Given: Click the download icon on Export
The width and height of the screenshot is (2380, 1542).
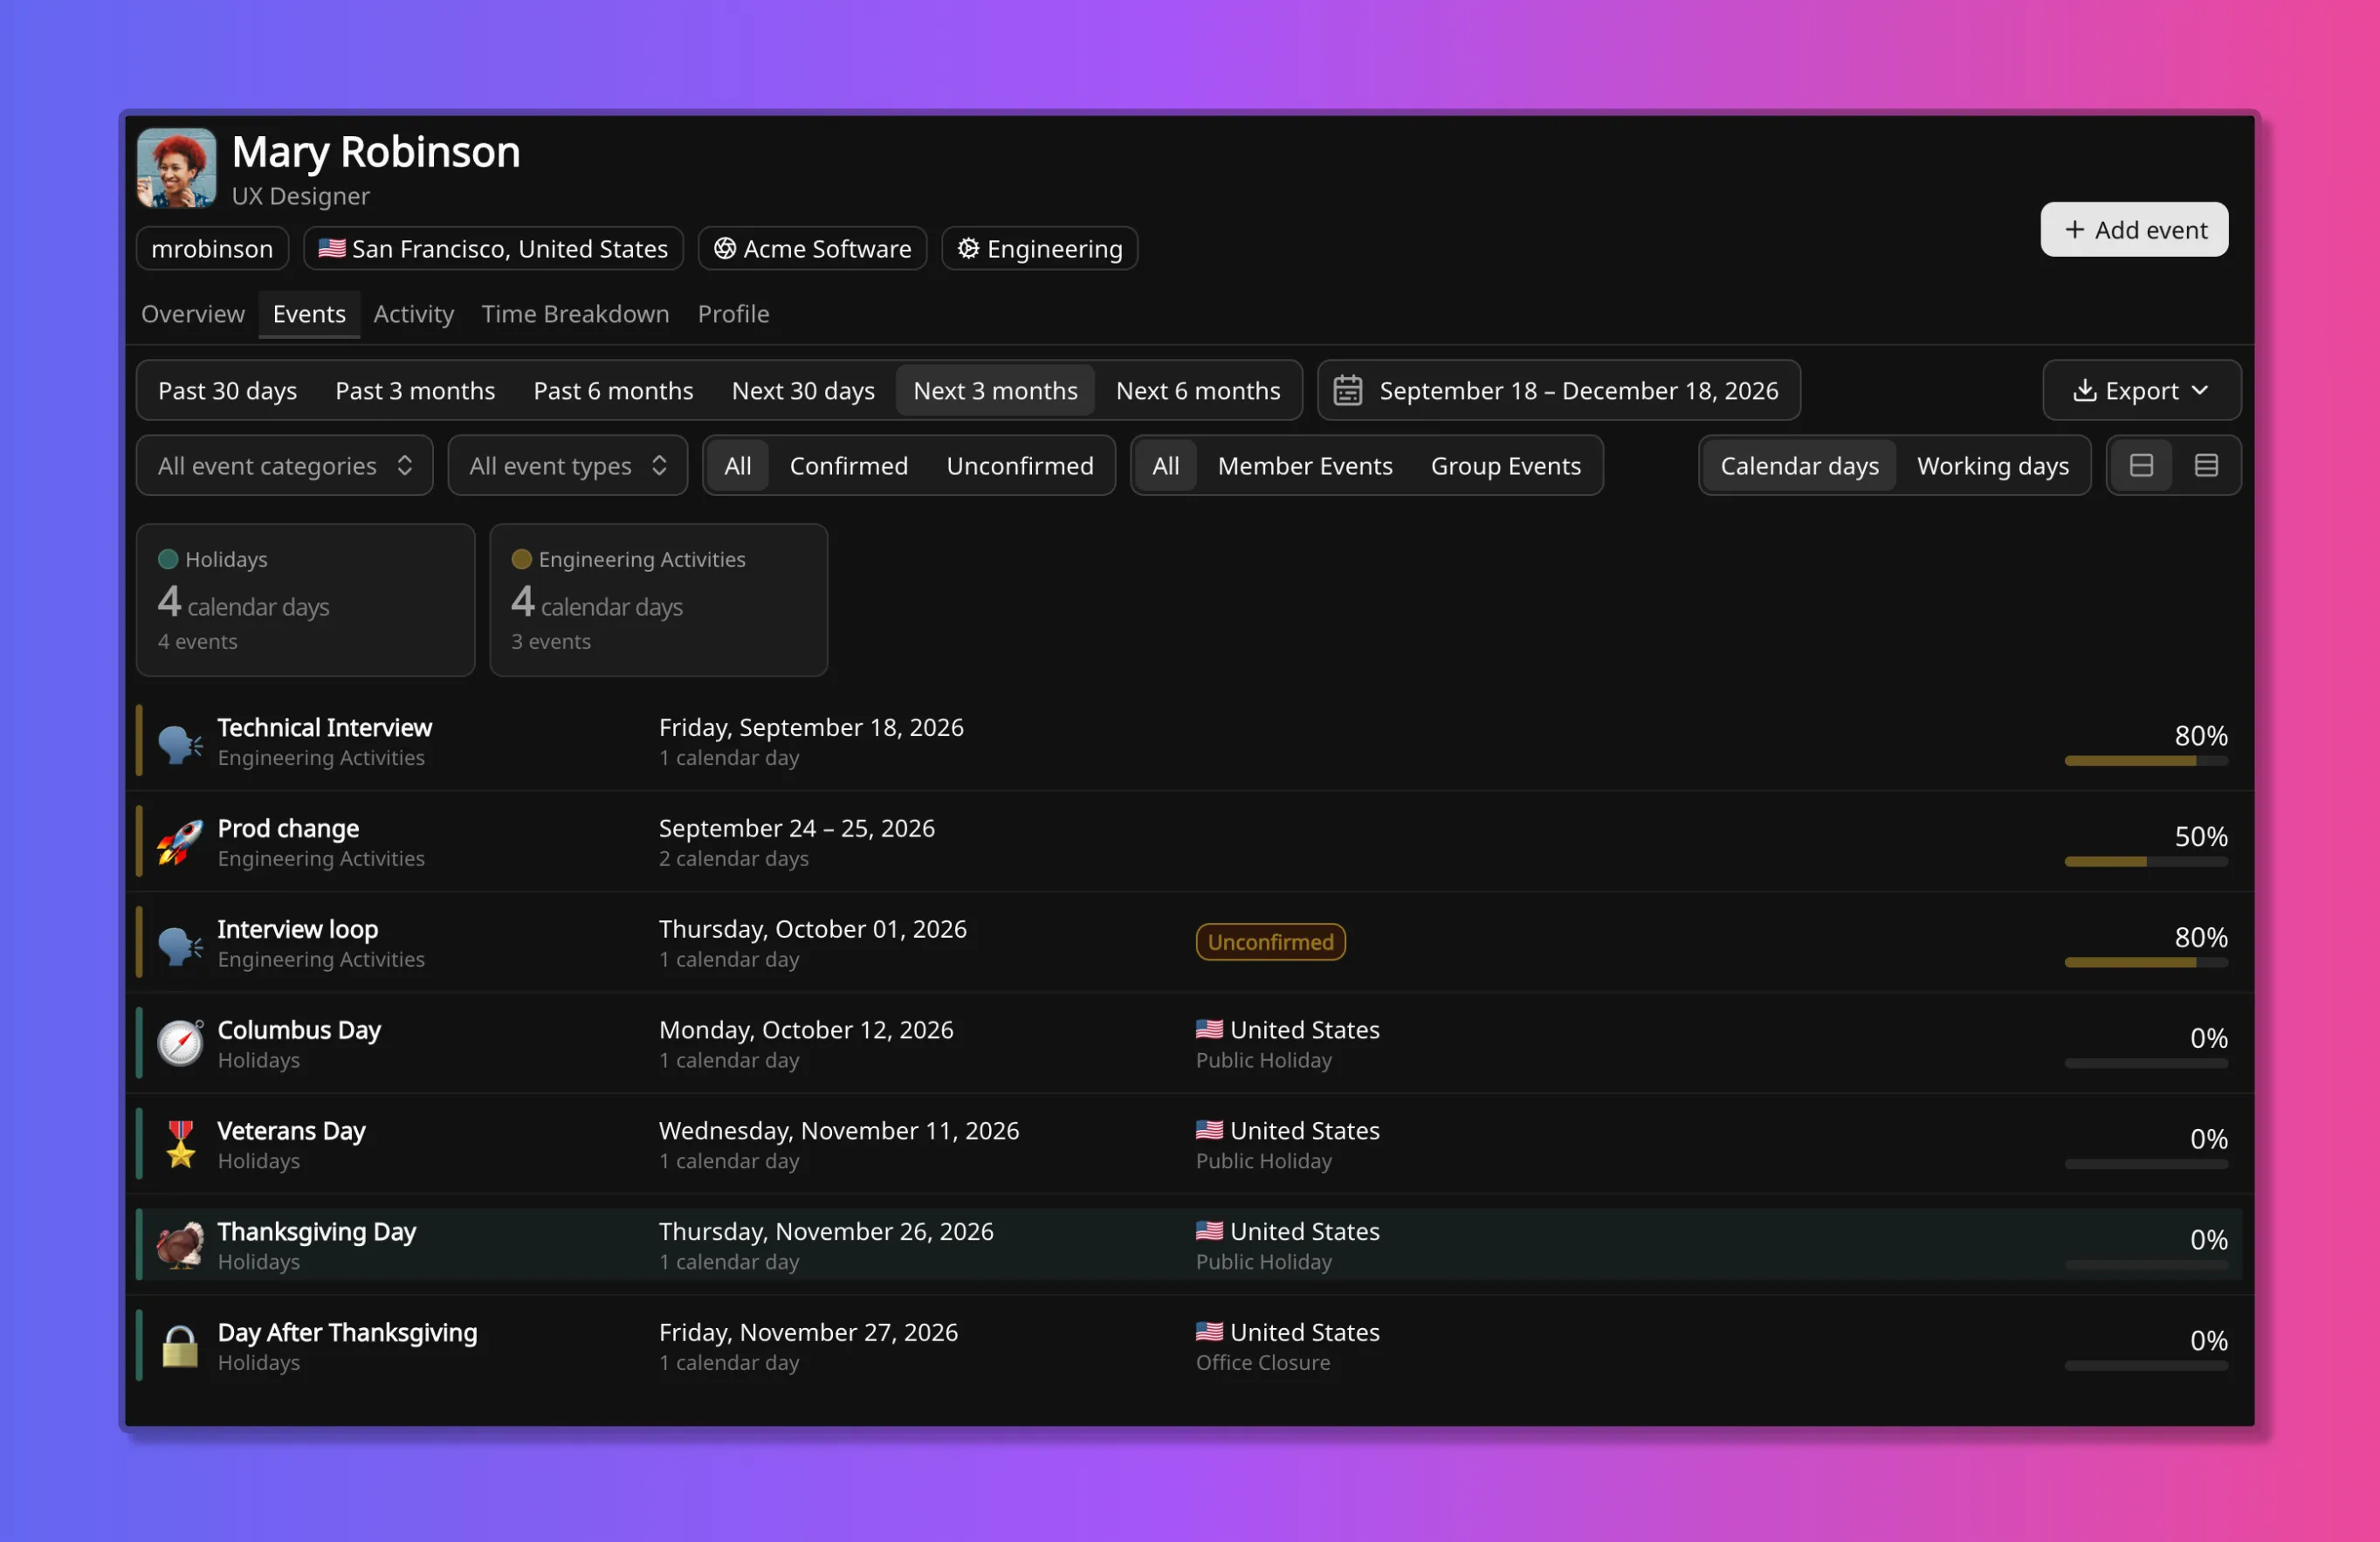Looking at the screenshot, I should [2084, 390].
